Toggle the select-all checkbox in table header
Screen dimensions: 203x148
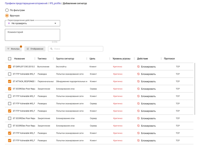coord(10,59)
